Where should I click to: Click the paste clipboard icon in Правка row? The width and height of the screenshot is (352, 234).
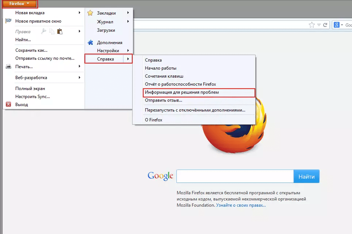point(60,31)
